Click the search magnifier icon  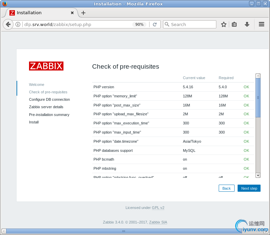tap(167, 24)
